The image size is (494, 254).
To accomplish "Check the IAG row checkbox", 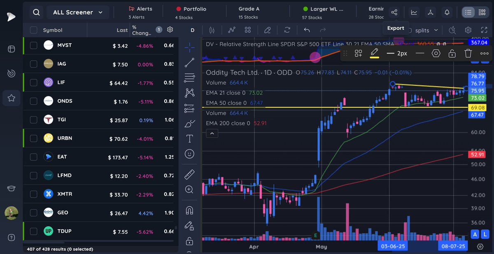I will coord(34,64).
